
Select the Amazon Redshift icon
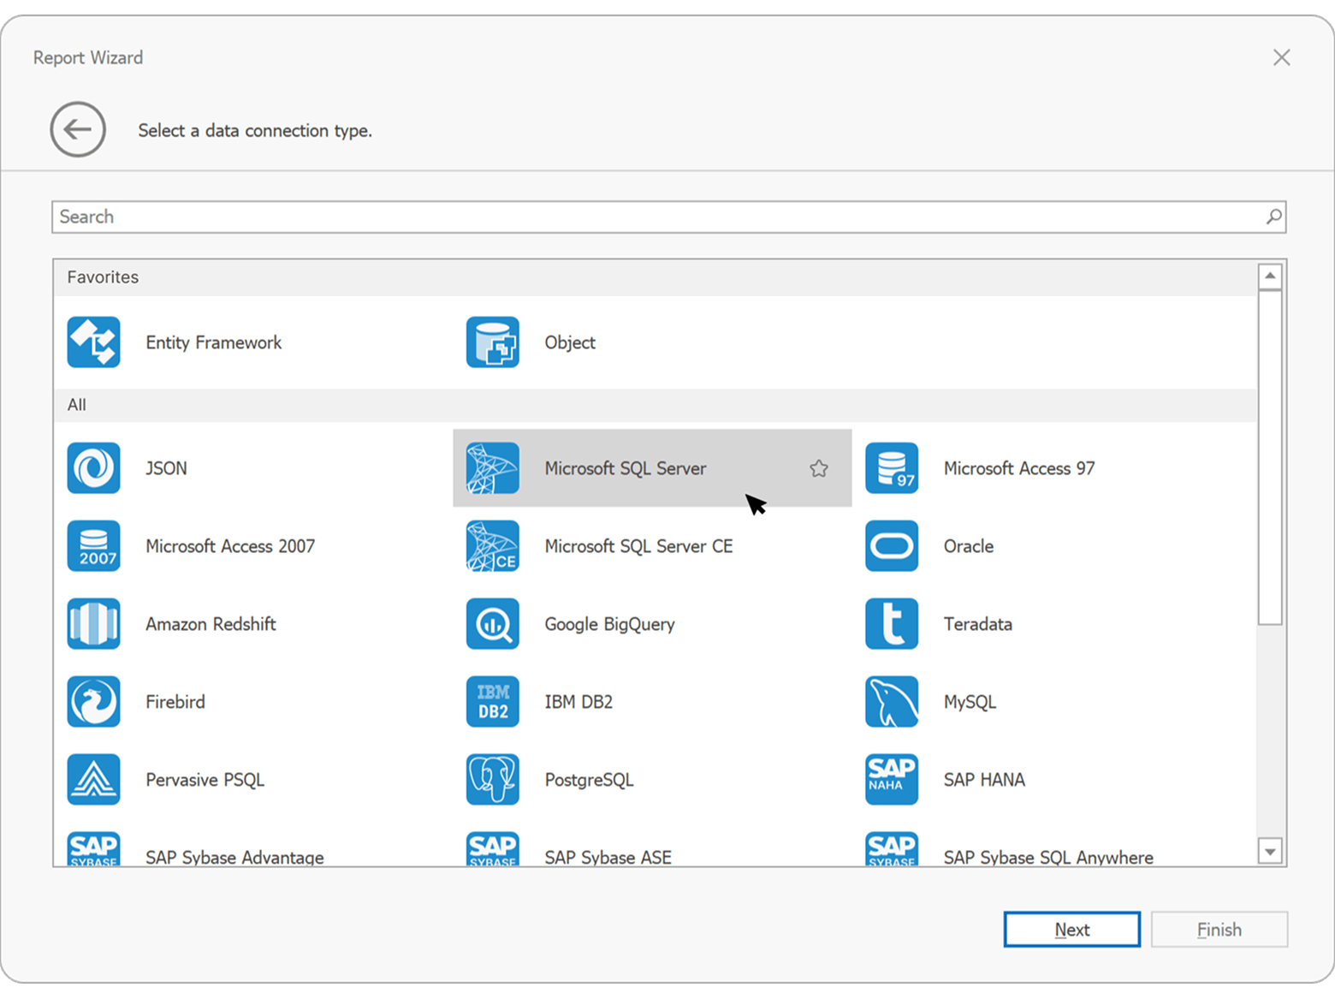pyautogui.click(x=94, y=624)
